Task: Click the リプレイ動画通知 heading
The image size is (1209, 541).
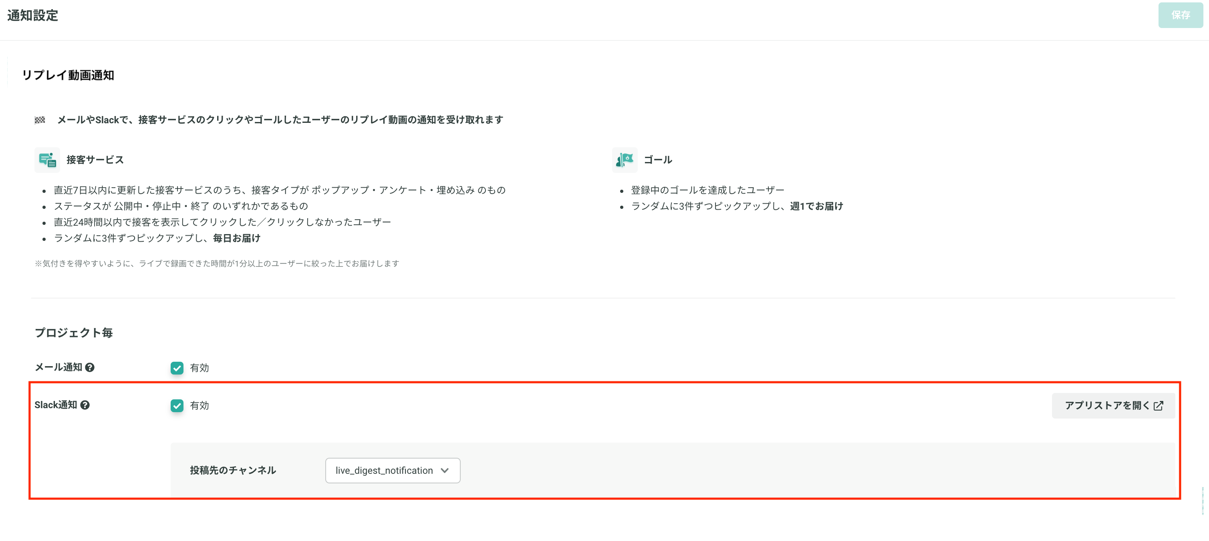Action: click(x=68, y=75)
